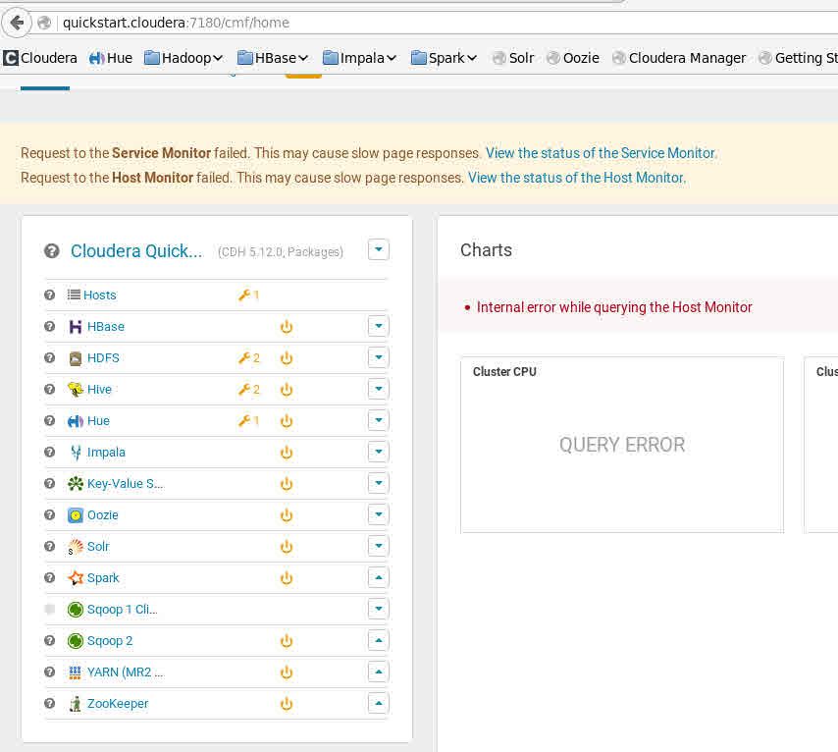Open the cluster actions dropdown
Image resolution: width=838 pixels, height=752 pixels.
(379, 249)
